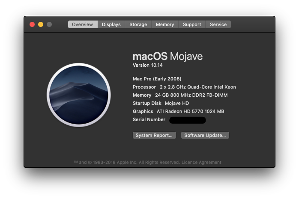Switch to the Overview tab
The width and height of the screenshot is (299, 199).
83,24
